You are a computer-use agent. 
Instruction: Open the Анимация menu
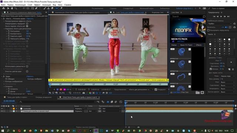(47, 5)
